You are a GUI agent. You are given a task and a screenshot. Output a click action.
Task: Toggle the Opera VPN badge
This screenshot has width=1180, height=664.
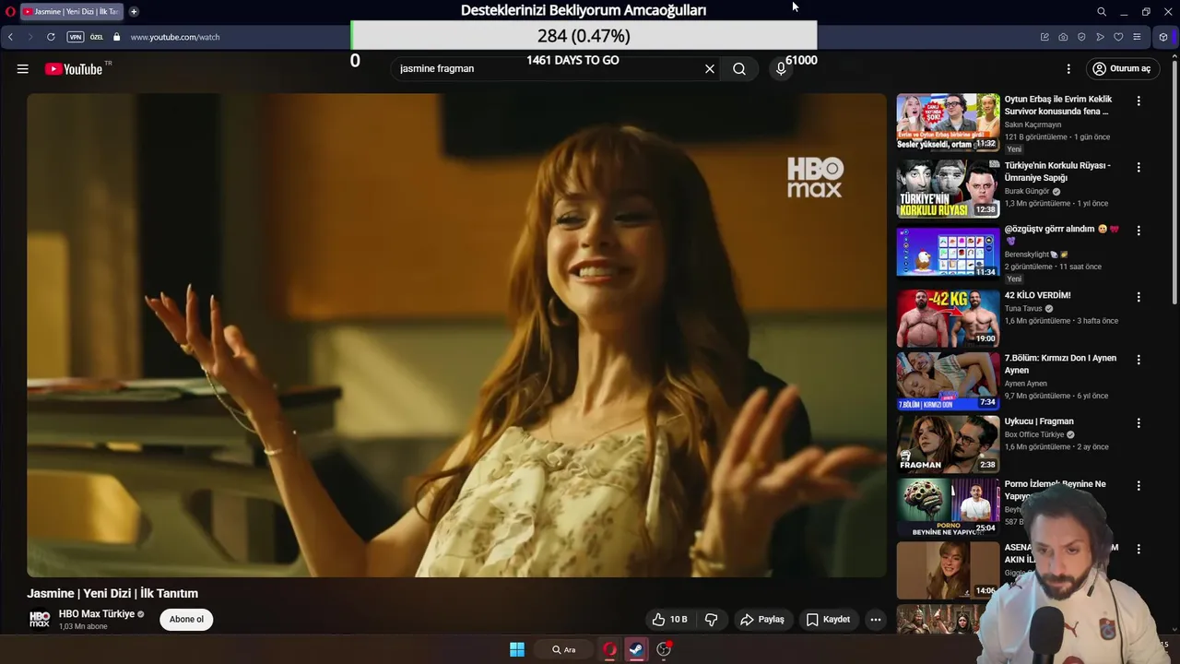click(x=76, y=37)
